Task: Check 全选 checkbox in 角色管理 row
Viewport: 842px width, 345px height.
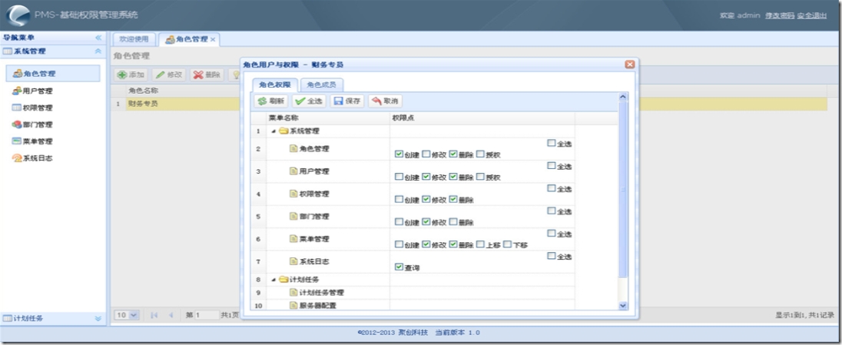Action: [x=551, y=143]
